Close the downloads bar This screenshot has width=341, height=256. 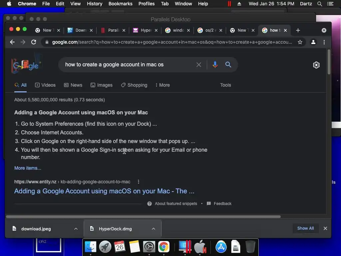[x=325, y=228]
